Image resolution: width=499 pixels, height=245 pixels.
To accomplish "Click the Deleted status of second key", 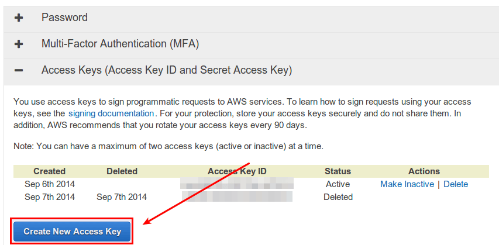I will pos(338,197).
